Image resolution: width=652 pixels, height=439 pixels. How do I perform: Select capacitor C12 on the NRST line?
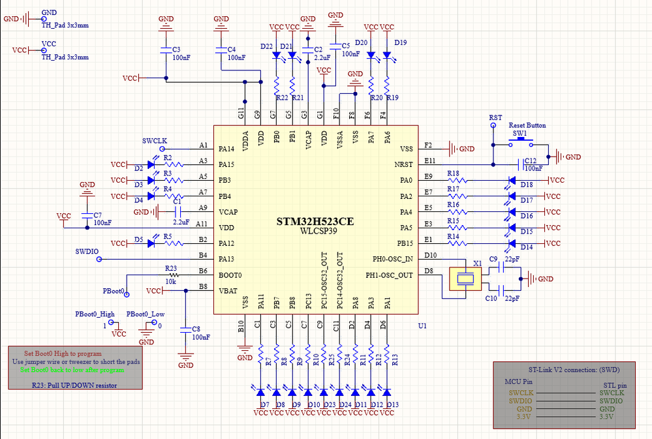[520, 164]
